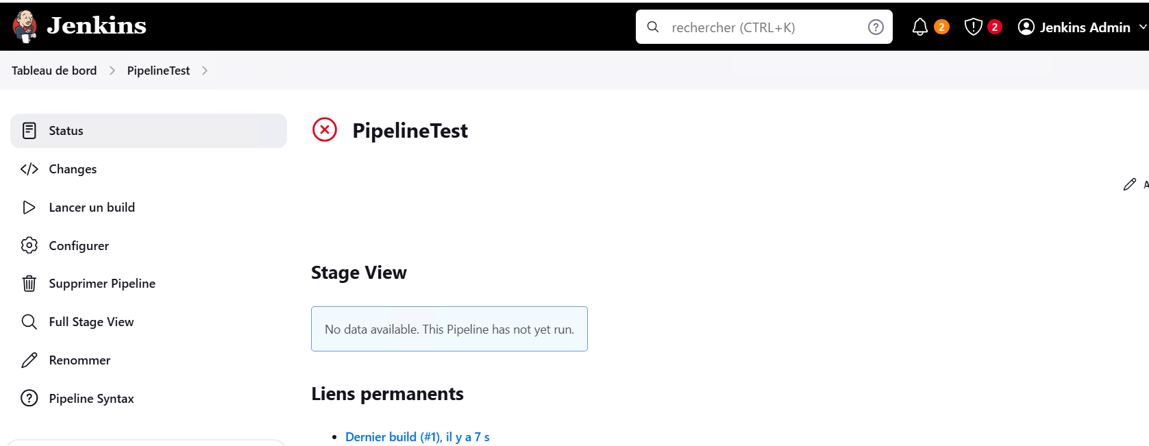Click the trash icon for Supprimer Pipeline
Image resolution: width=1149 pixels, height=446 pixels.
coord(29,284)
